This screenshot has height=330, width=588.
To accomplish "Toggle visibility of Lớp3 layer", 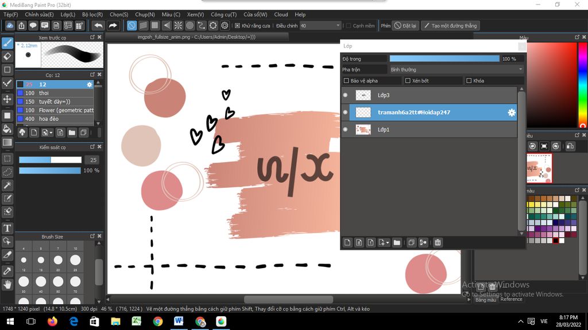I will tap(345, 95).
